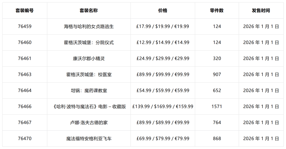The image size is (286, 149).
Task: Click the 1571 parts count cell
Action: [217, 107]
